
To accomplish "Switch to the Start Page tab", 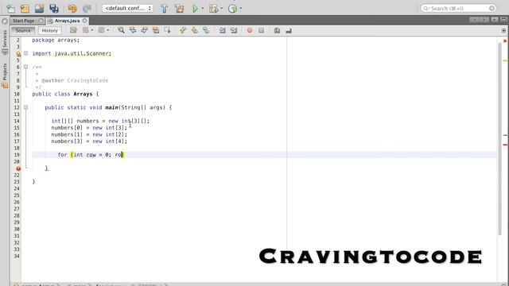I will pos(24,21).
